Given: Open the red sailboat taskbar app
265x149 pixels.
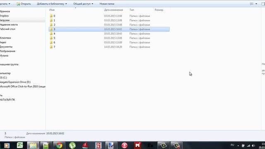Looking at the screenshot, I should (x=85, y=145).
